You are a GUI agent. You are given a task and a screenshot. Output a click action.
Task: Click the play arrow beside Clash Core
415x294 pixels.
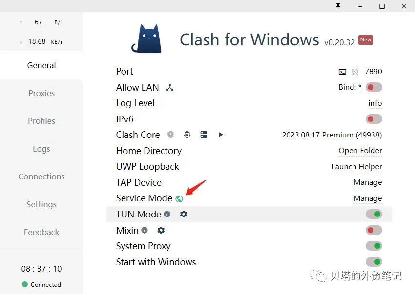click(x=221, y=135)
